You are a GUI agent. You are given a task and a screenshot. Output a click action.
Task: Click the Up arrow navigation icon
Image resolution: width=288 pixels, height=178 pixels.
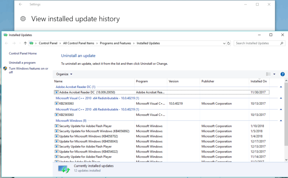pos(25,43)
